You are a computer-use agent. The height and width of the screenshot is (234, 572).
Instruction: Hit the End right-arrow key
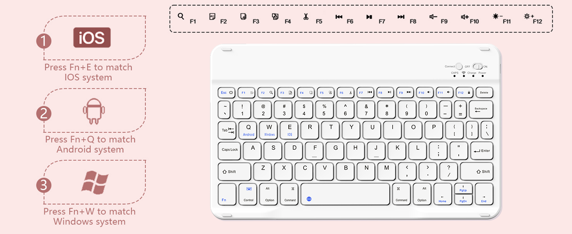click(484, 194)
